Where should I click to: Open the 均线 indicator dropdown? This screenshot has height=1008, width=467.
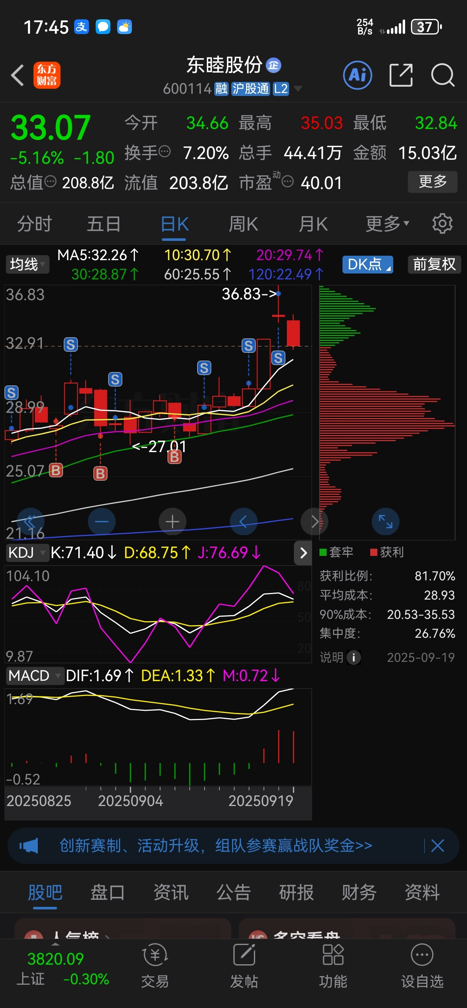(27, 265)
